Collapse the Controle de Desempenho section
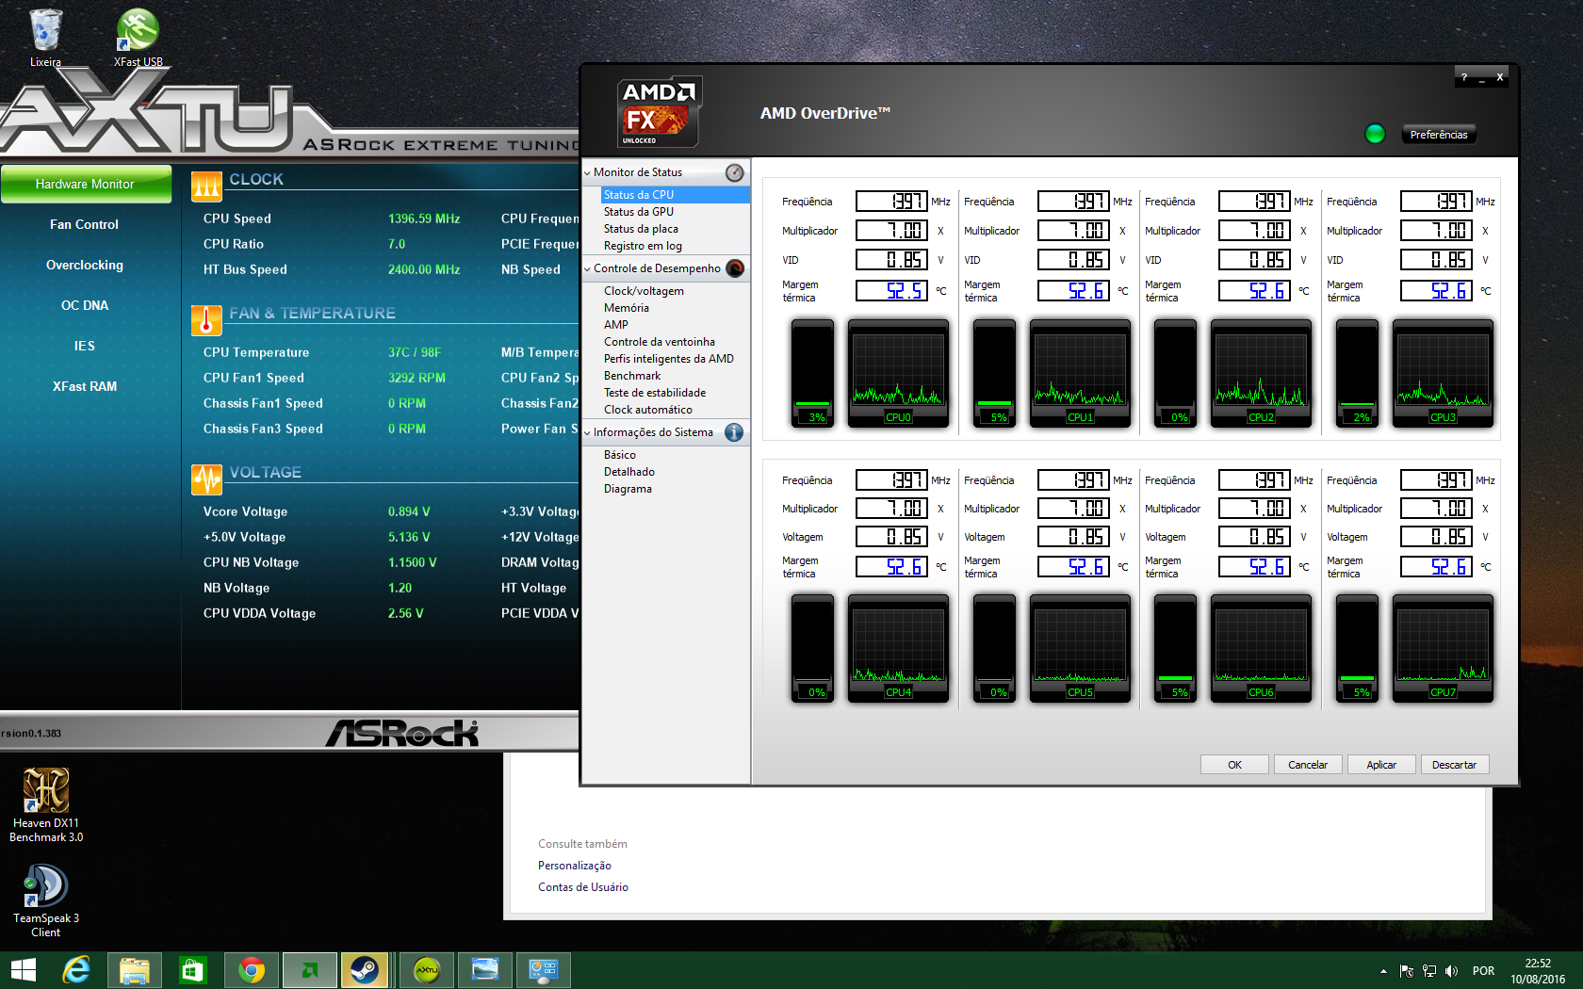 point(587,269)
